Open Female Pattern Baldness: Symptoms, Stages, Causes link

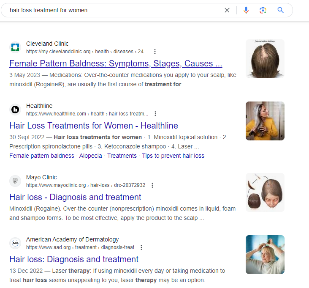pos(116,63)
